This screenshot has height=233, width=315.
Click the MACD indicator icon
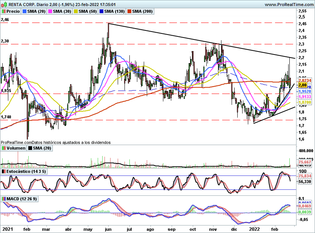pos(4,199)
